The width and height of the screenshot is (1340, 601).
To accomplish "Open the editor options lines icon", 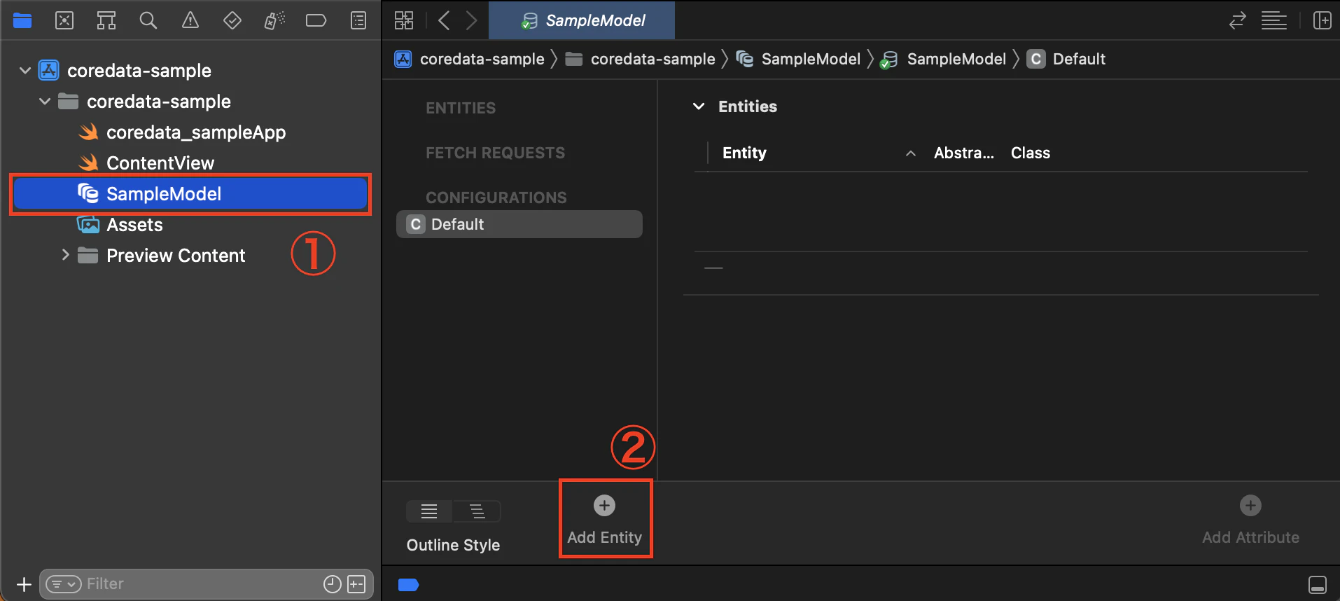I will pos(1274,20).
